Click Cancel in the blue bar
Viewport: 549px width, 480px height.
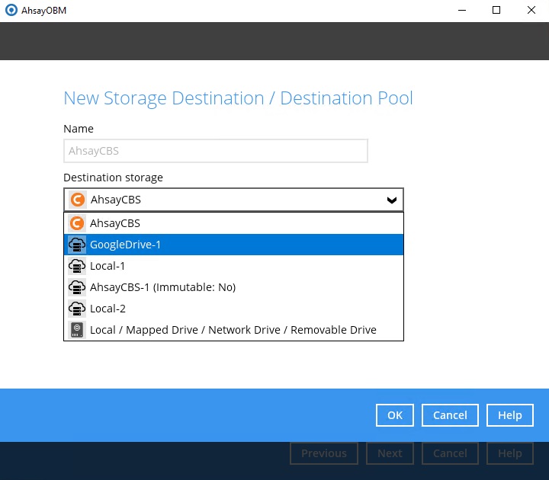pos(450,415)
